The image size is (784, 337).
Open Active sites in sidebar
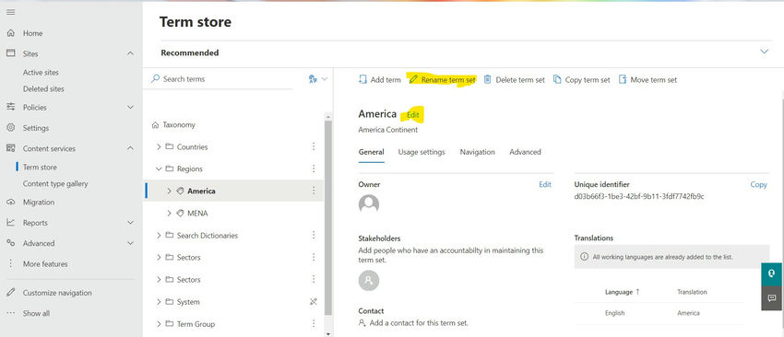point(41,73)
